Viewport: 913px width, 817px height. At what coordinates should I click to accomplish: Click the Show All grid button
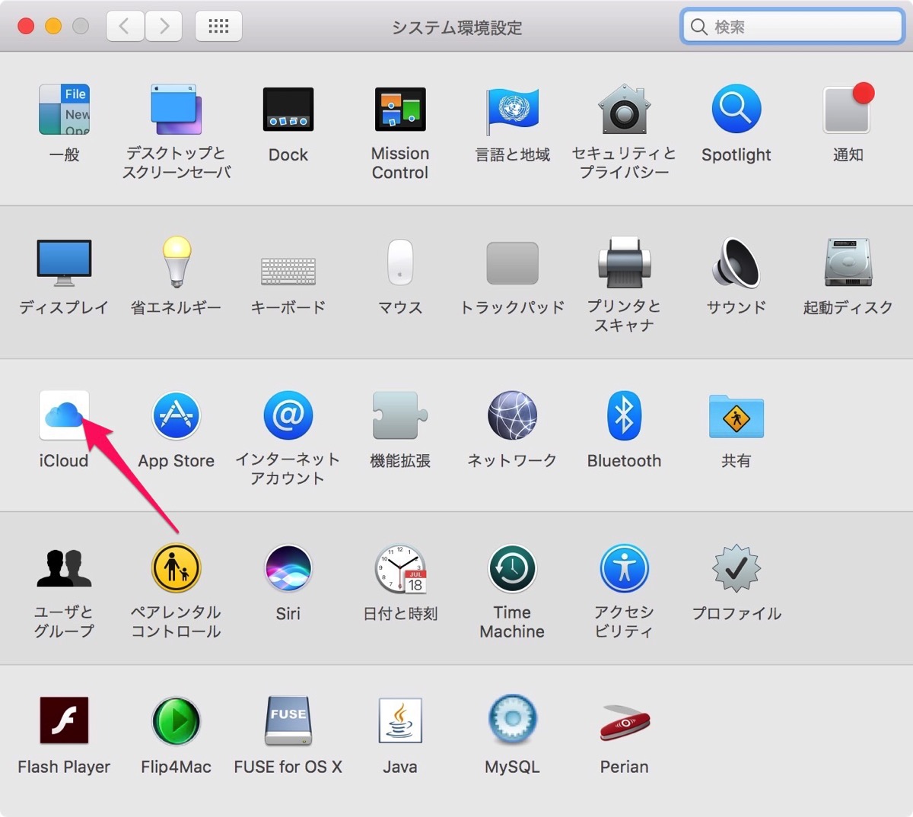219,27
